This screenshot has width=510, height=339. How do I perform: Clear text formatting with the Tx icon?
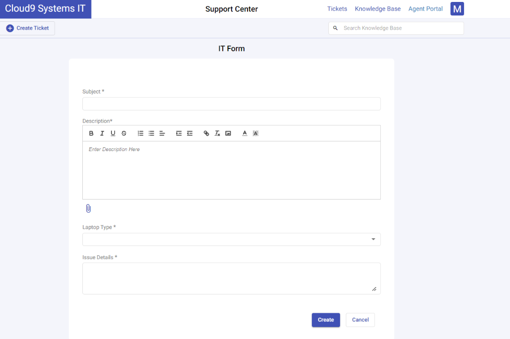tap(217, 133)
